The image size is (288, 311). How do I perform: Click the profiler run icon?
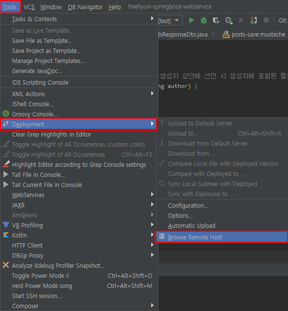[x=229, y=21]
